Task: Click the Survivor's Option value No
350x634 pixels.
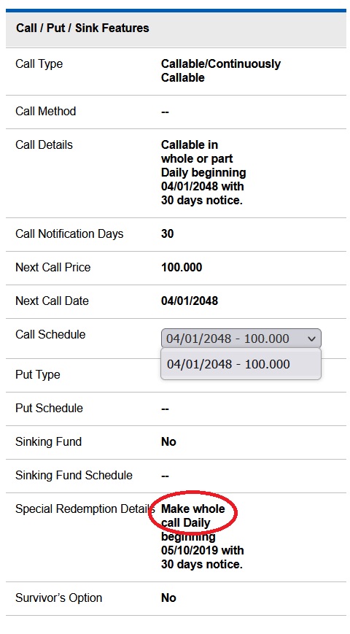Action: point(168,598)
